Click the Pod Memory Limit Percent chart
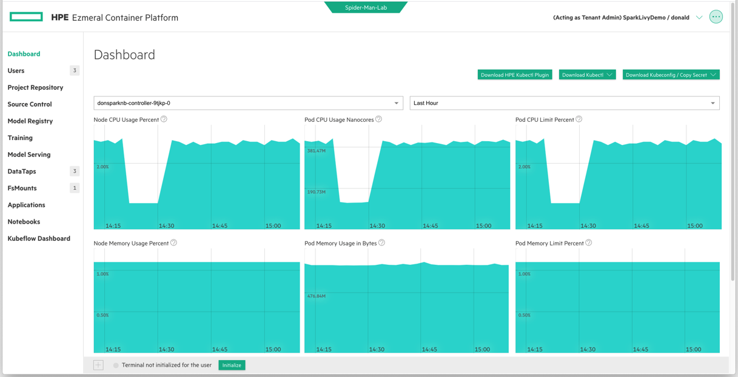This screenshot has height=377, width=738. 618,301
